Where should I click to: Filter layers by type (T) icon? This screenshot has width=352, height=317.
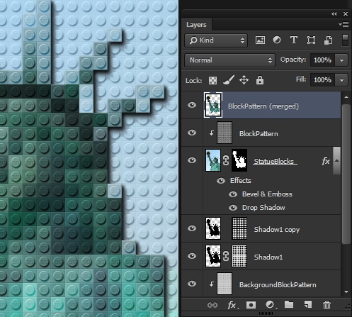[294, 40]
